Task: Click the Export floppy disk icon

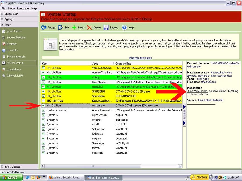Action: tap(106, 28)
